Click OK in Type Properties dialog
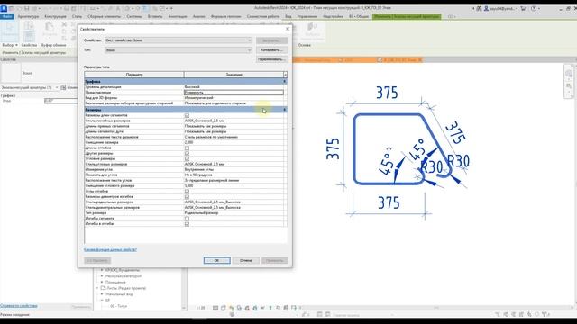Image resolution: width=577 pixels, height=324 pixels. [216, 260]
